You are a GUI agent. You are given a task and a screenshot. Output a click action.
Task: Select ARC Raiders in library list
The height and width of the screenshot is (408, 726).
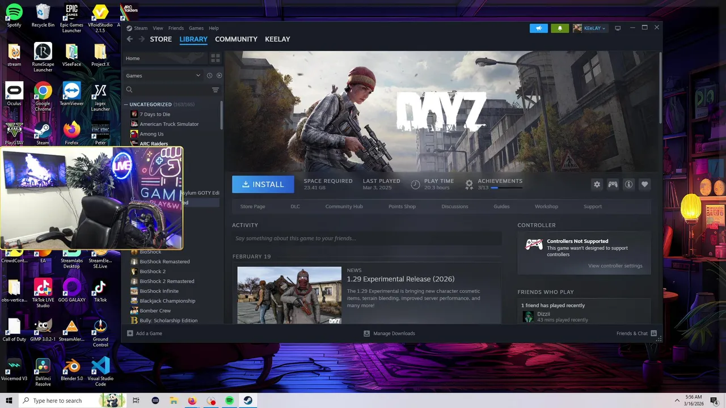click(154, 143)
